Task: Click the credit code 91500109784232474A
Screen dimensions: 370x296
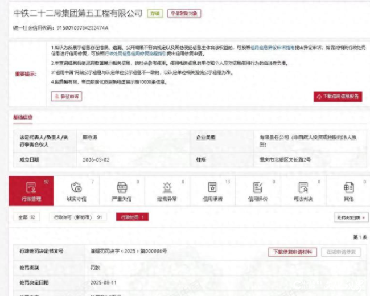Action: [x=83, y=28]
